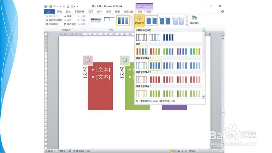Click the spell check icon in status bar
The image size is (272, 153).
point(69,151)
